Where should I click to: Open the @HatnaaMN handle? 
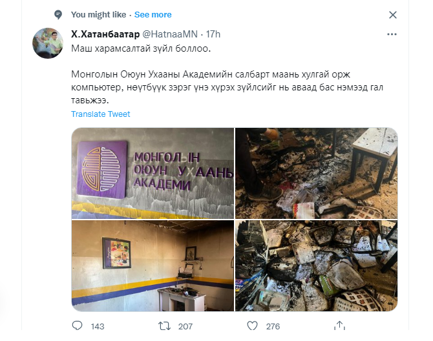click(x=170, y=34)
